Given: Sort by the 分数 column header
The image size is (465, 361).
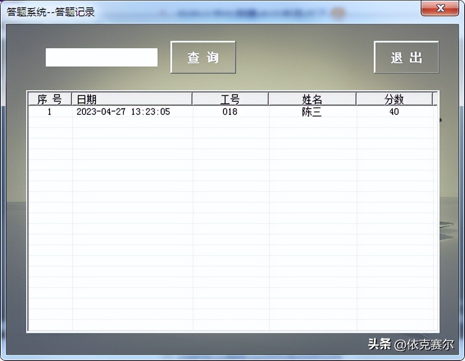Looking at the screenshot, I should point(394,99).
